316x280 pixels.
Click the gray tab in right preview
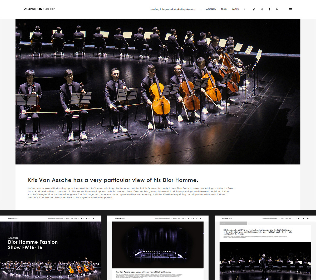[233, 223]
